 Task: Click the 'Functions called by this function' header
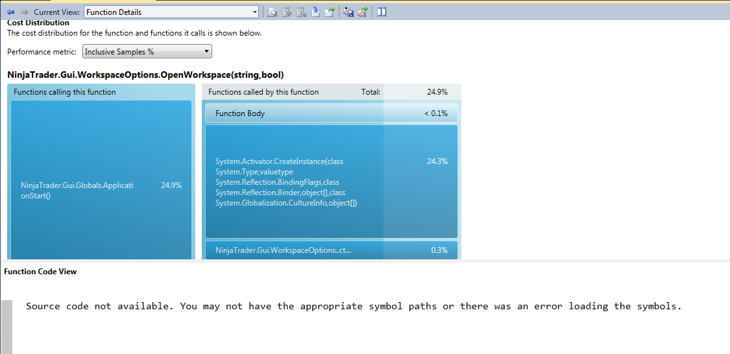pos(263,92)
